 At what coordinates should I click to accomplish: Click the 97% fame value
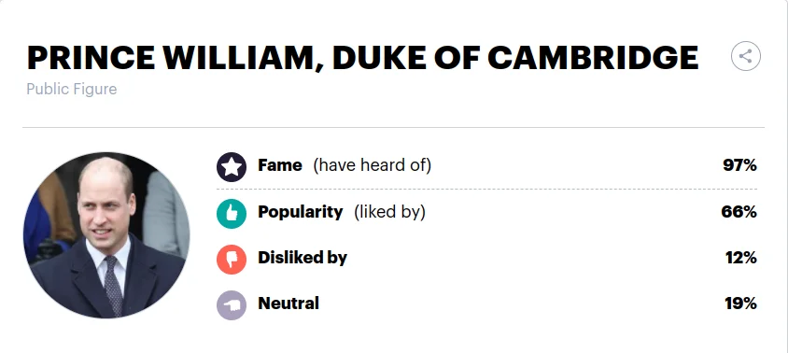point(739,165)
